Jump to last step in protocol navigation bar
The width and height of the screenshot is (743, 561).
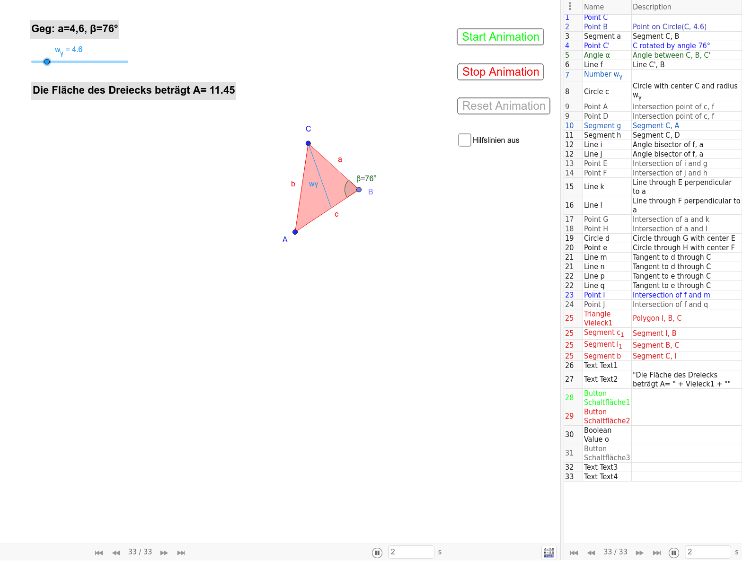pos(656,552)
